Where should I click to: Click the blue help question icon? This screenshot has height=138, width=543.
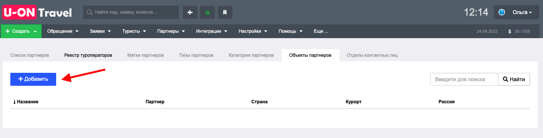tap(502, 13)
